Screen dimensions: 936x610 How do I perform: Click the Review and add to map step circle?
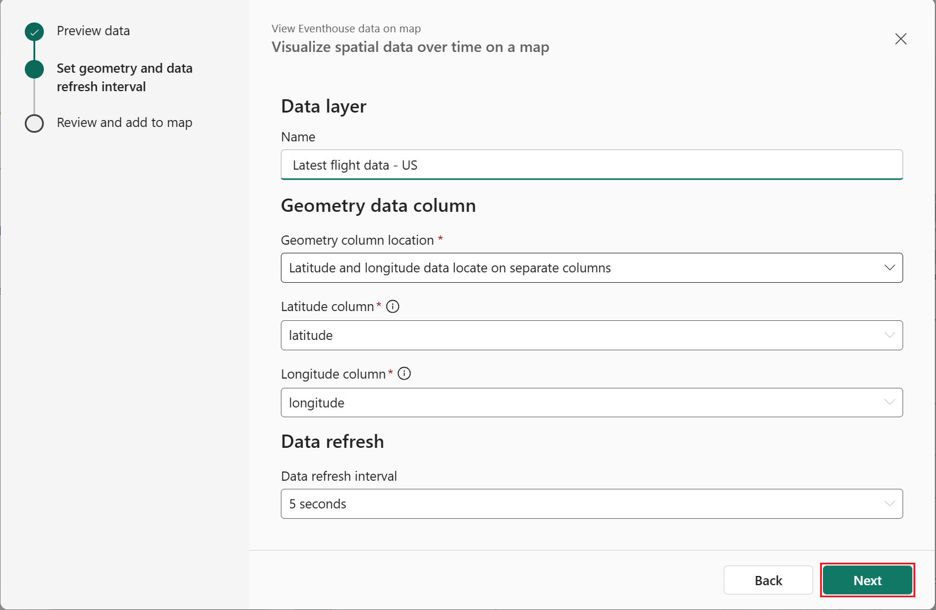point(34,123)
